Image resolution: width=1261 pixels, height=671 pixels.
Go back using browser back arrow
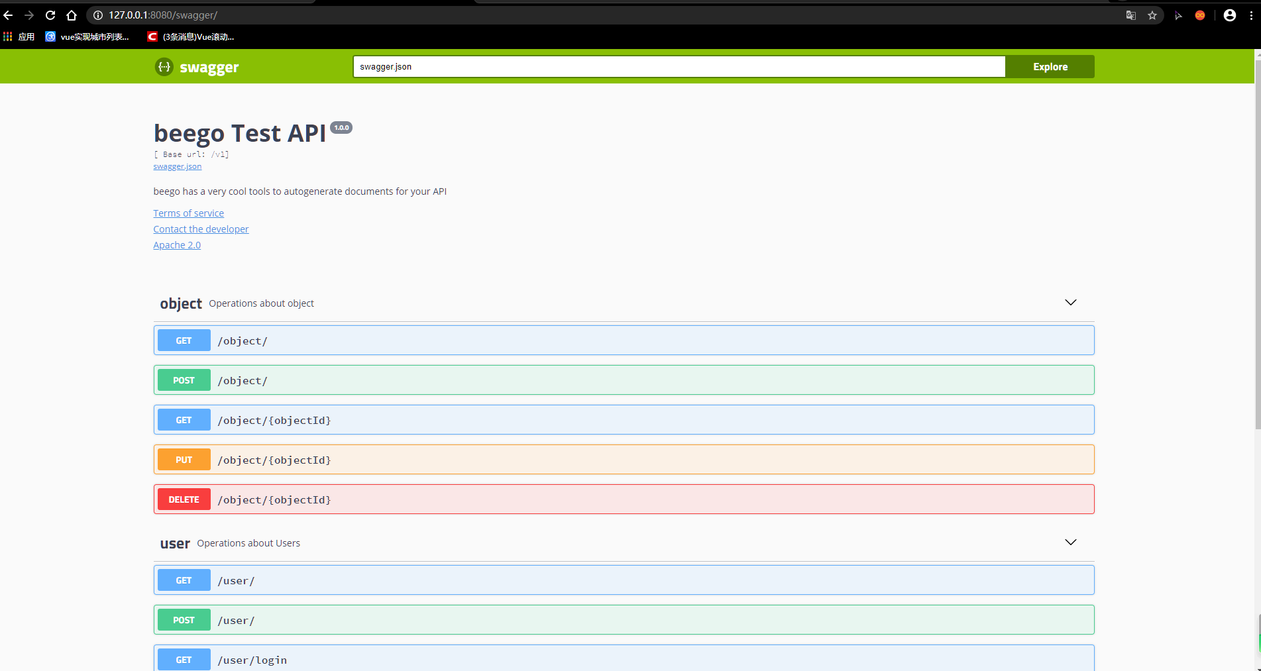(8, 15)
